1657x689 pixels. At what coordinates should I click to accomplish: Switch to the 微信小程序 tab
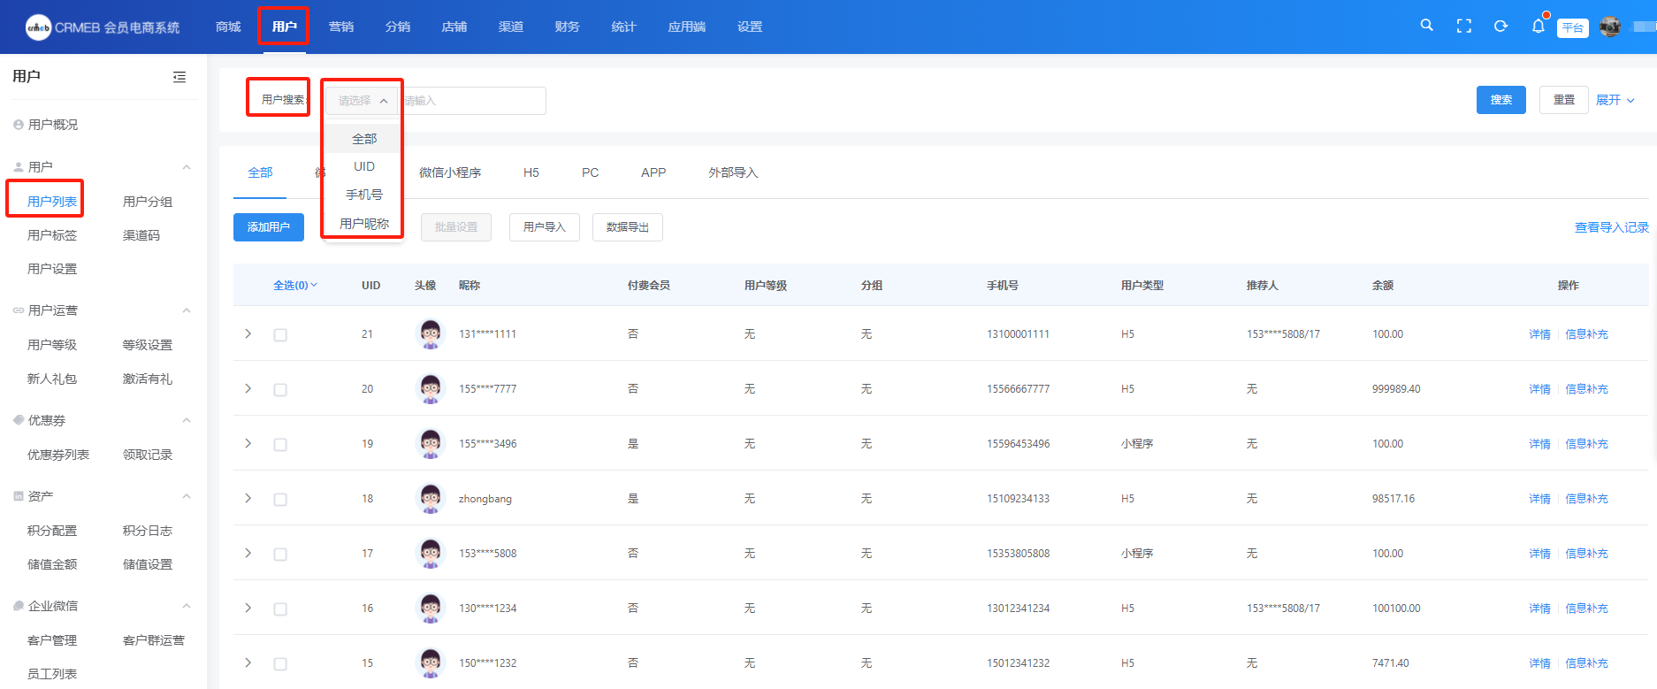(x=450, y=172)
